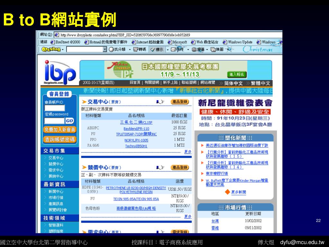The image size is (329, 247).
Task: Go to 回首頁 nav link
Action: click(135, 83)
